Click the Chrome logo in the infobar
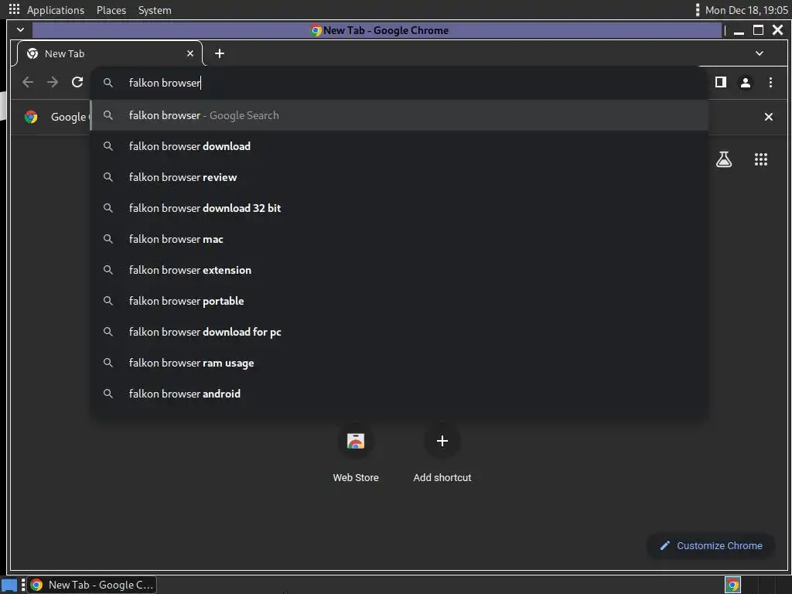 (31, 117)
